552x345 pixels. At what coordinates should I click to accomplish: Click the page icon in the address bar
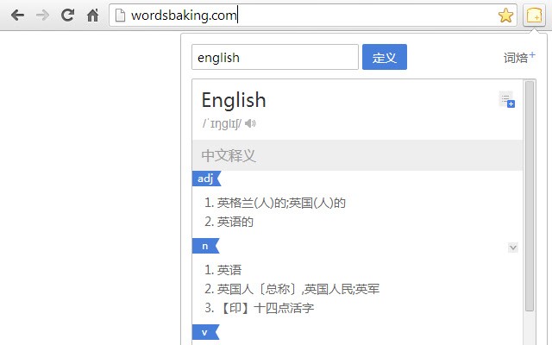click(121, 15)
